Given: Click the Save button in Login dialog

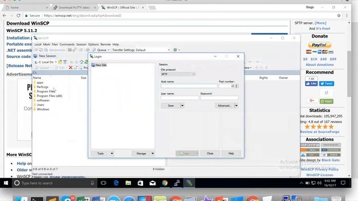Looking at the screenshot, I should (171, 106).
